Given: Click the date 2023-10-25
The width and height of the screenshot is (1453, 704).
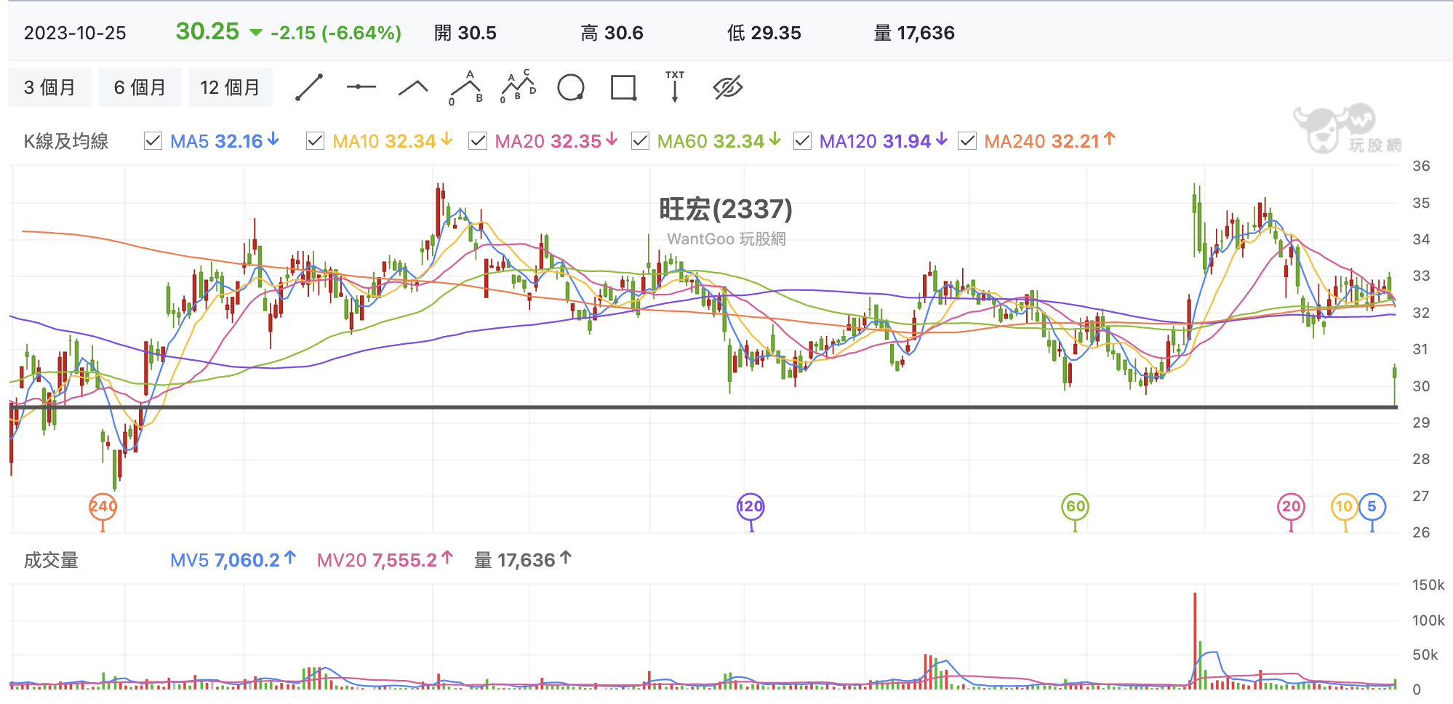Looking at the screenshot, I should [x=75, y=33].
